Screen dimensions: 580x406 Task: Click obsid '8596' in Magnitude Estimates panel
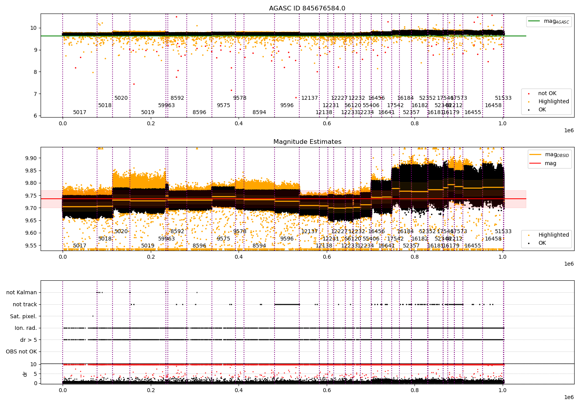200,246
